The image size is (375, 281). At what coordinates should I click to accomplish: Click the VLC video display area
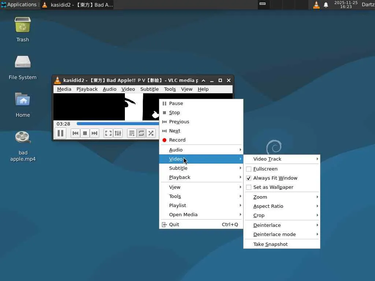106,107
